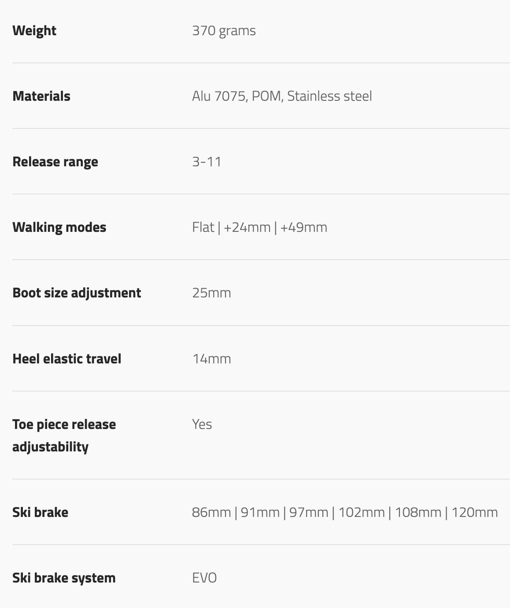The height and width of the screenshot is (608, 510).
Task: Click the Heel elastic travel label
Action: pos(67,359)
